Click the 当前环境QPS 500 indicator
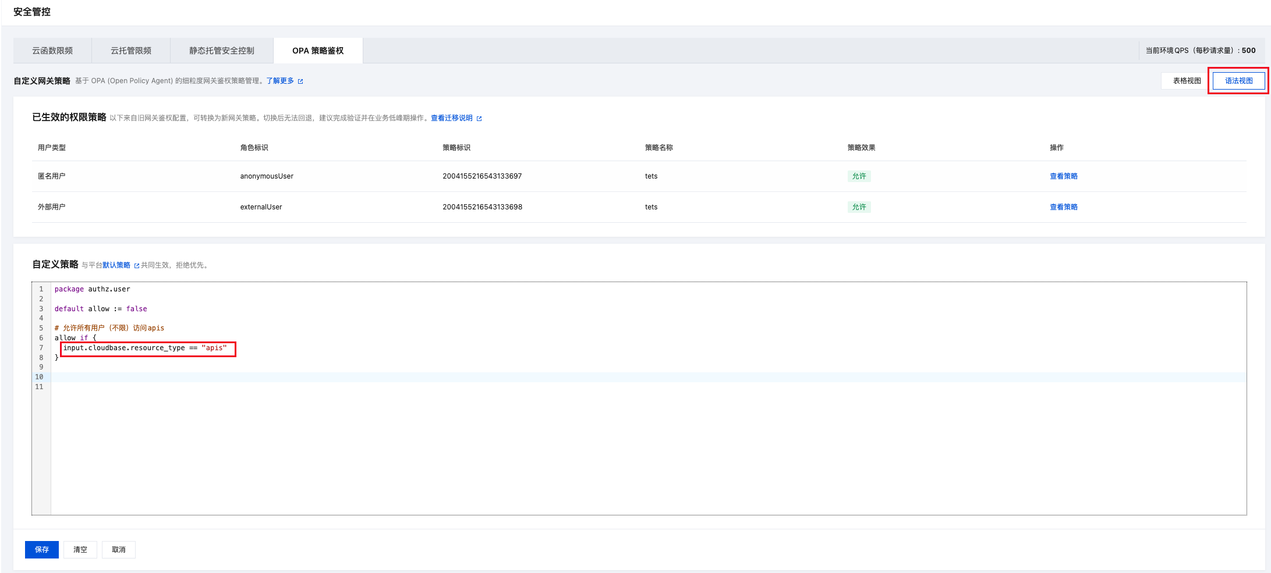 1201,51
